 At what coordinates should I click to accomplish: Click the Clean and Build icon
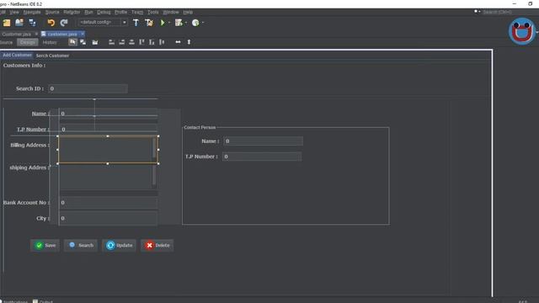[x=149, y=23]
